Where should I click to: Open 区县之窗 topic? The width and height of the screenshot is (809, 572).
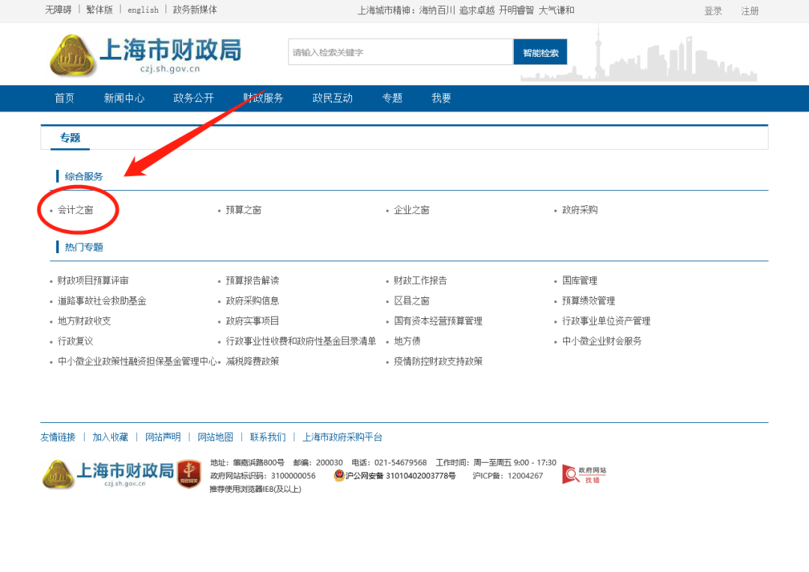(412, 301)
